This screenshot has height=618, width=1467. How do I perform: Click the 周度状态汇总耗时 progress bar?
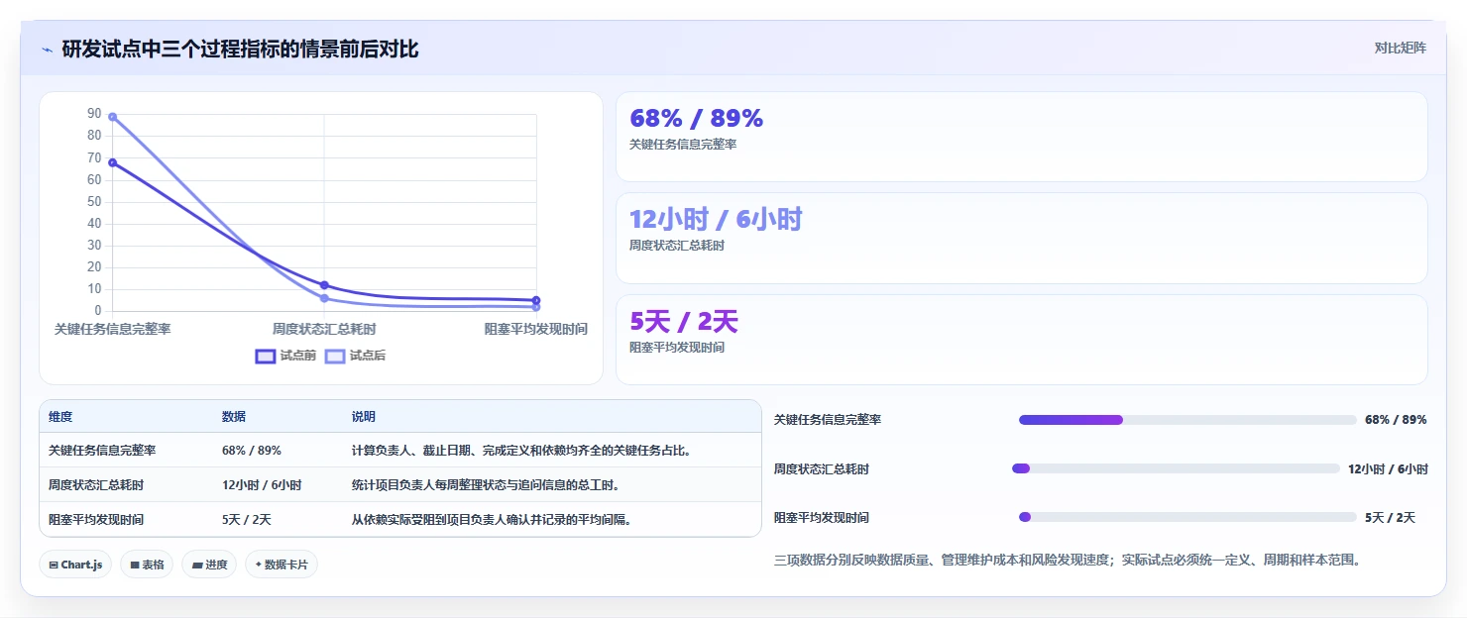1176,468
